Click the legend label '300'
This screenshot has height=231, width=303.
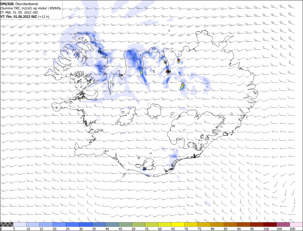(279, 229)
